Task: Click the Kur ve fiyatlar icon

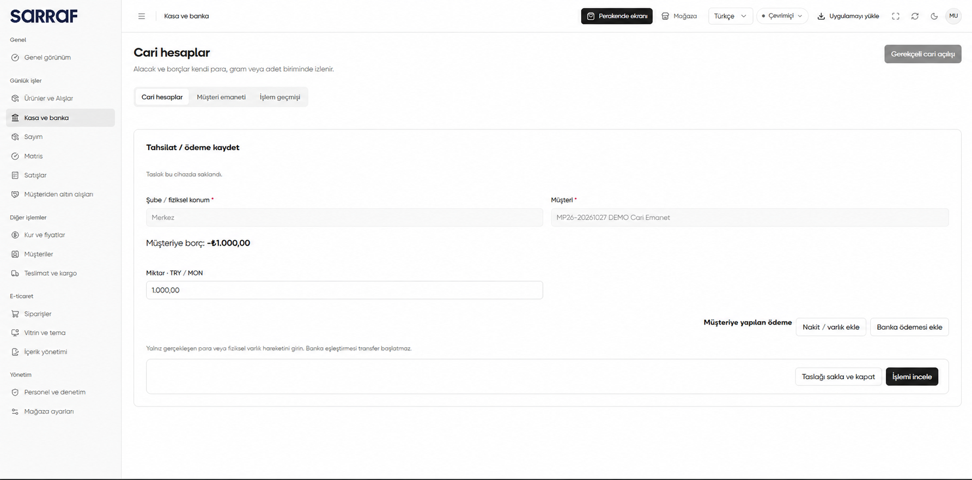Action: [15, 235]
